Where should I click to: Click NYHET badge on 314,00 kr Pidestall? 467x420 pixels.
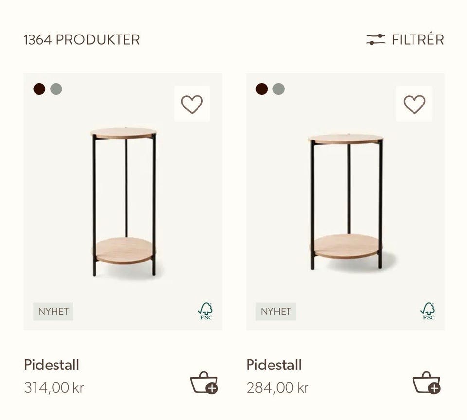[54, 312]
